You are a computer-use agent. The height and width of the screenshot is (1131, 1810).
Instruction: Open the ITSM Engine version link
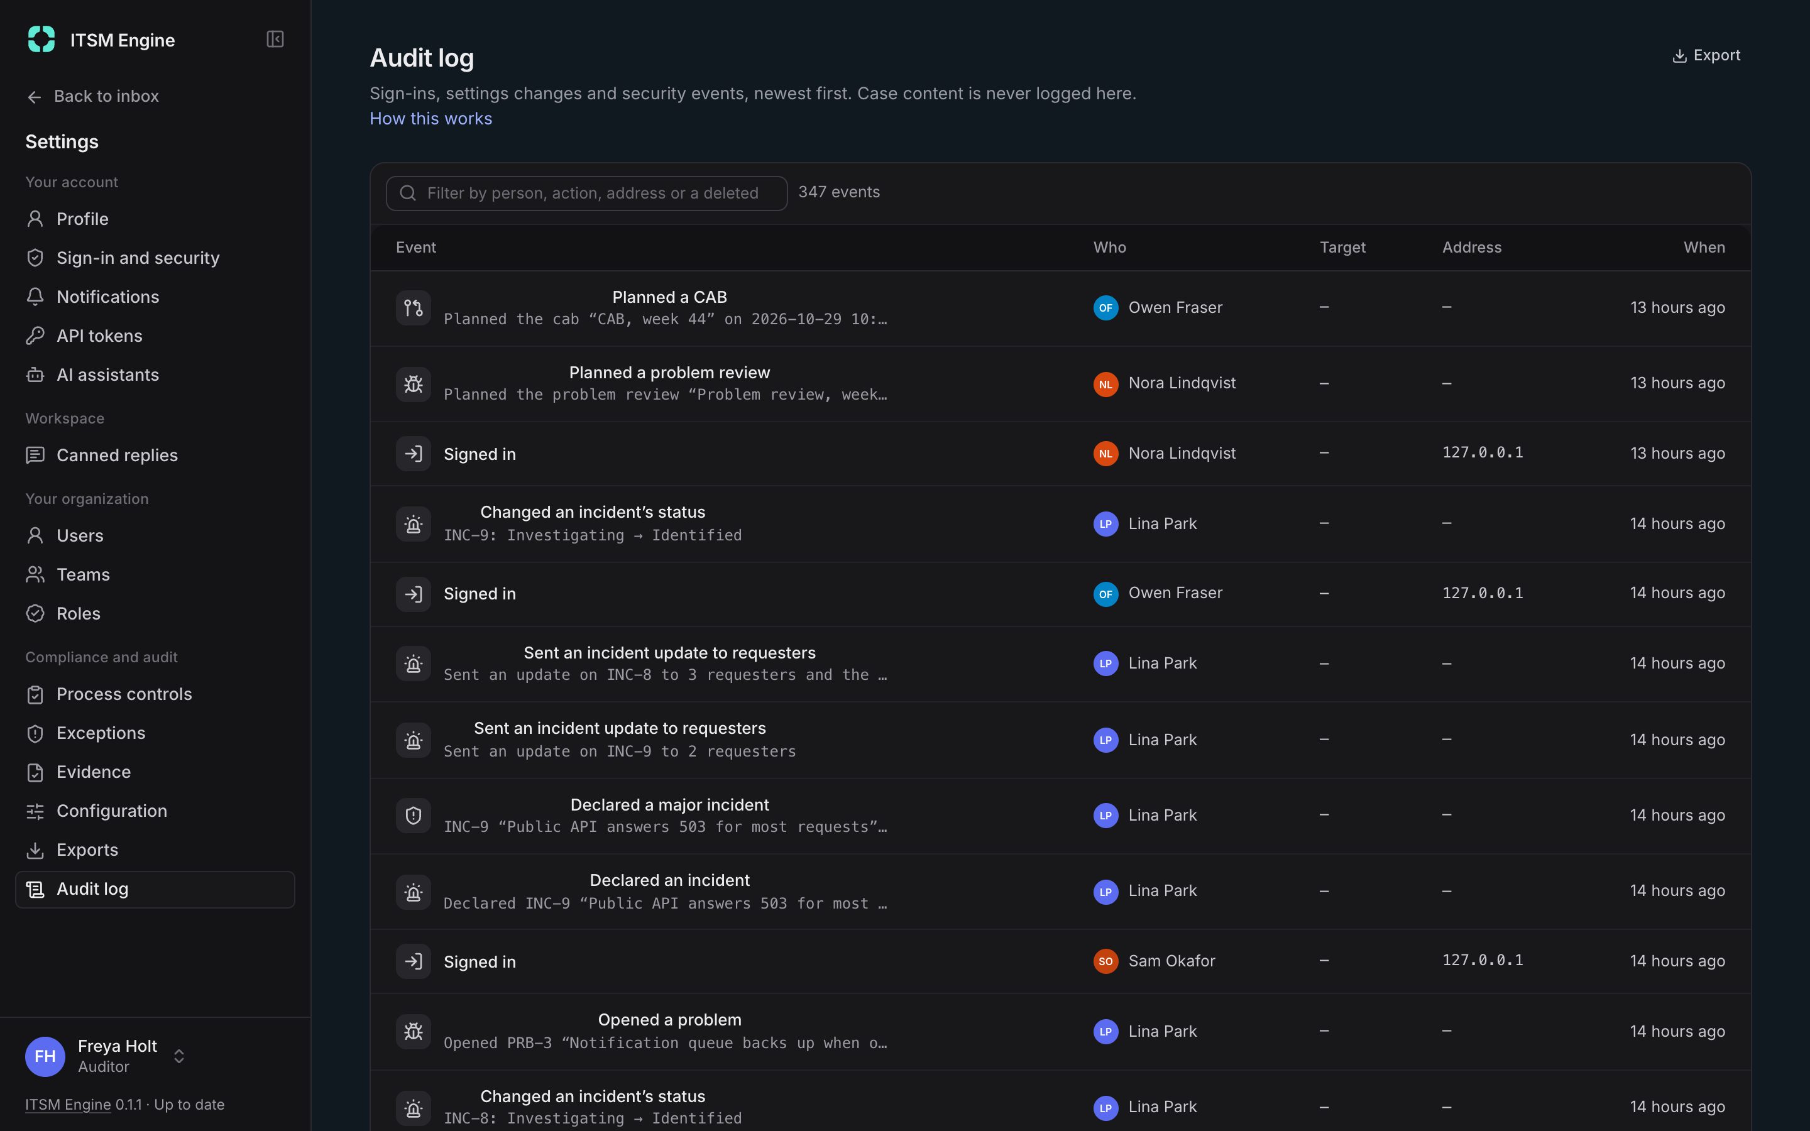pos(68,1105)
